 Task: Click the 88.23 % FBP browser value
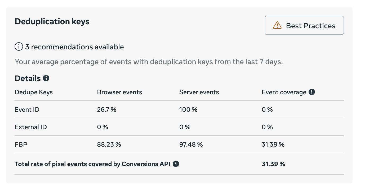[x=109, y=144]
